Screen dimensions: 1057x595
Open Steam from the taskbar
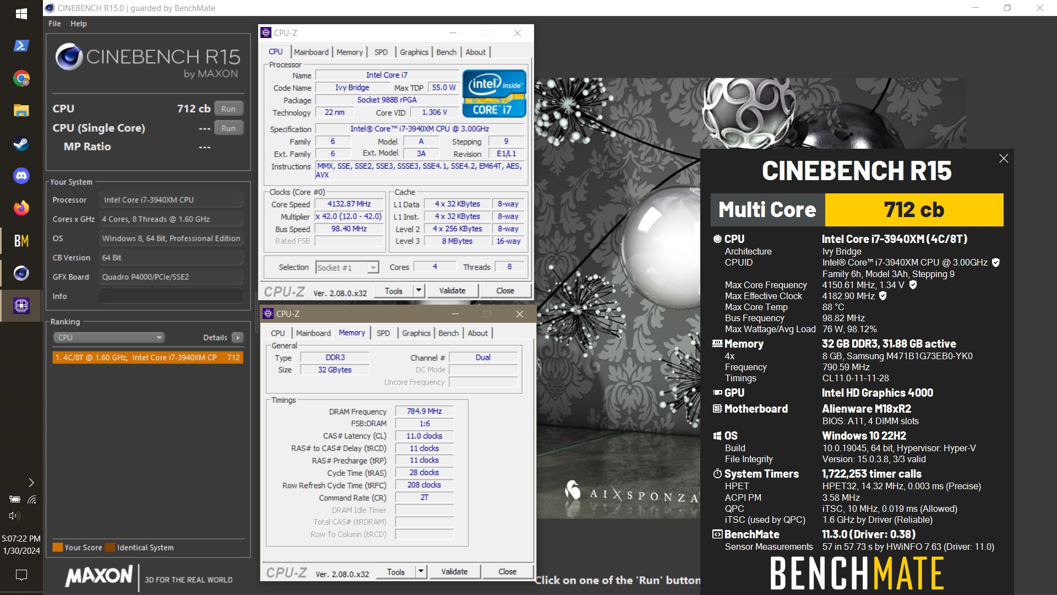point(21,143)
